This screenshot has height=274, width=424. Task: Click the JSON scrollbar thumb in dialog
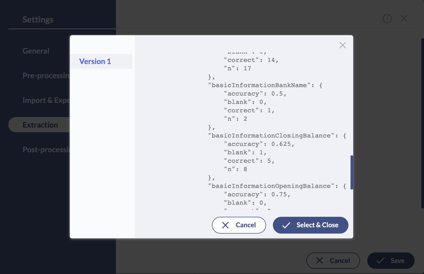pyautogui.click(x=352, y=172)
